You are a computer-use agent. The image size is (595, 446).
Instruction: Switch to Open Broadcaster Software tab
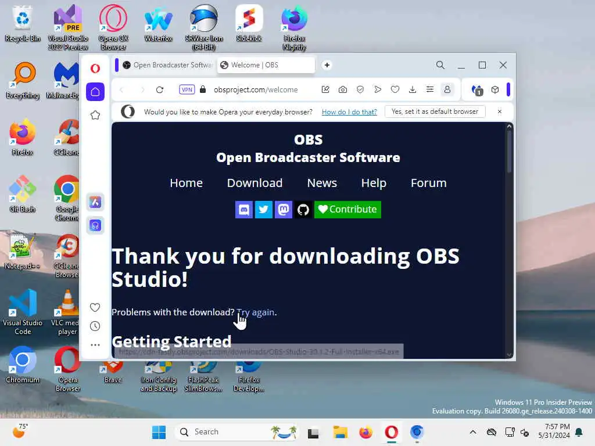(x=167, y=65)
